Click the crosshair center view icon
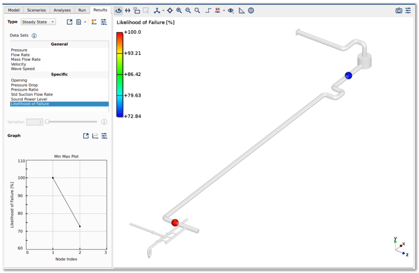The width and height of the screenshot is (419, 273). 170,11
